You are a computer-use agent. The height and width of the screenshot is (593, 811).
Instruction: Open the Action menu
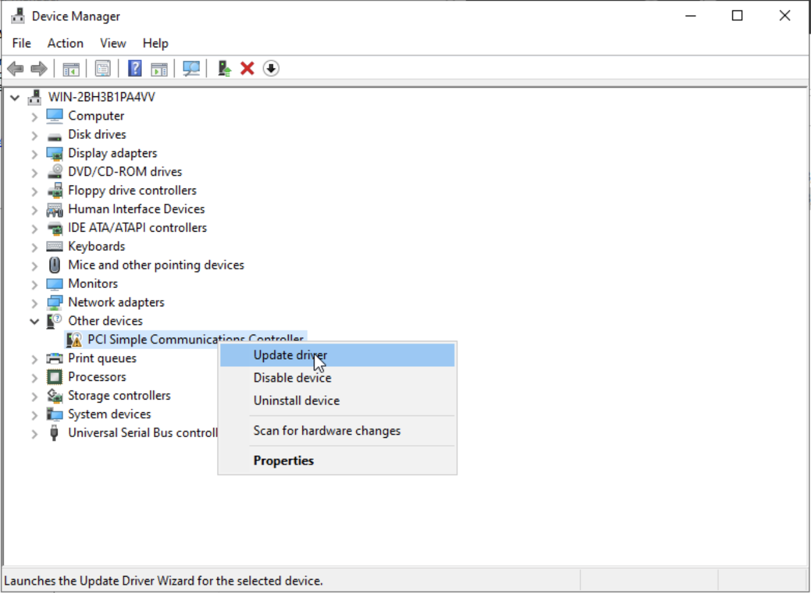click(65, 43)
